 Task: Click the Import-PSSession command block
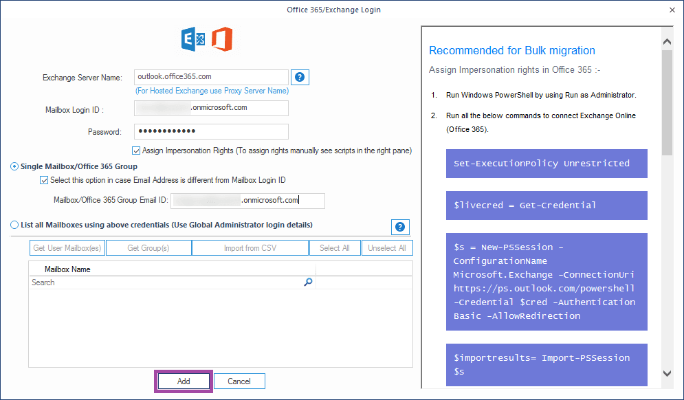point(547,365)
